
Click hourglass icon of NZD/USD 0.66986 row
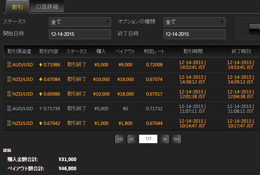[9, 94]
